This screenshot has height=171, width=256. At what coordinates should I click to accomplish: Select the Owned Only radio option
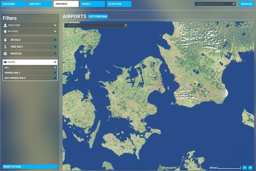[55, 73]
